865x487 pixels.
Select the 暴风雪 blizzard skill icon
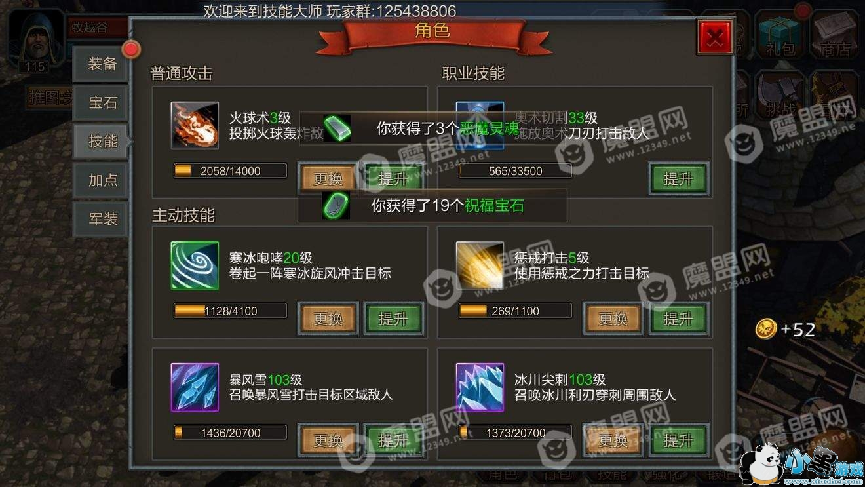click(195, 387)
